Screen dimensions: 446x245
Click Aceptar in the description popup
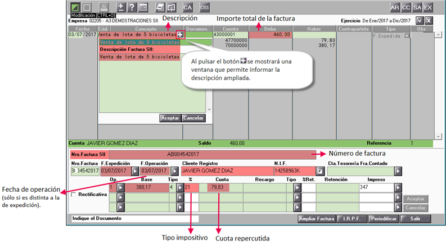170,118
